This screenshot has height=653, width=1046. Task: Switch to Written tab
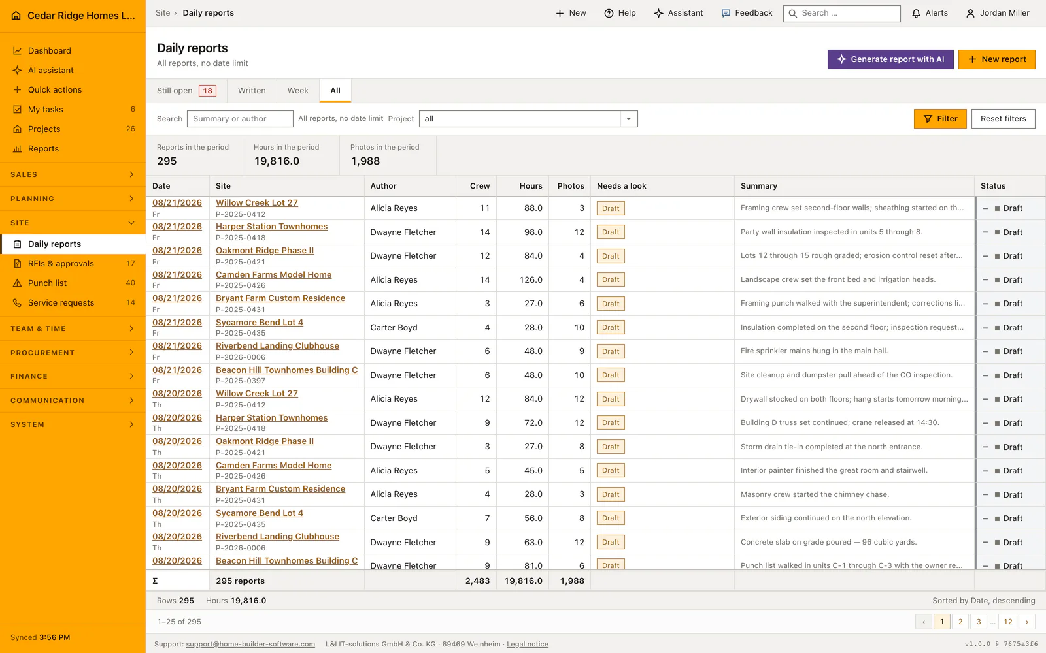pos(252,91)
